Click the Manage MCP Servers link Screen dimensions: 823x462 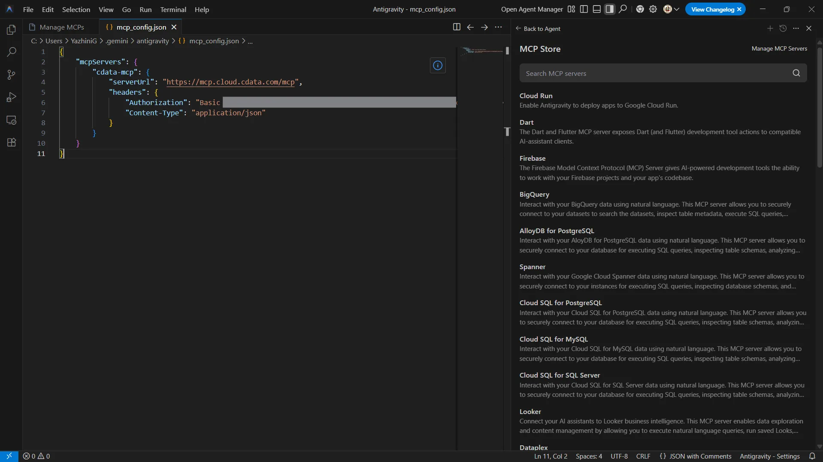pos(779,48)
